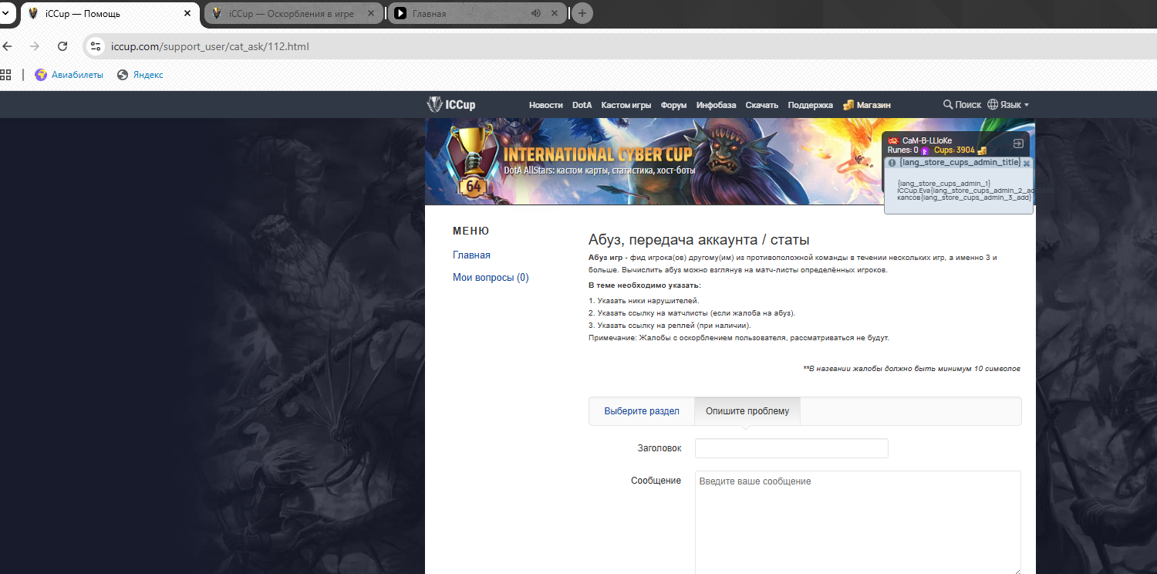Viewport: 1157px width, 574px height.
Task: Select the iCCup — Помощь browser tab
Action: coord(109,13)
